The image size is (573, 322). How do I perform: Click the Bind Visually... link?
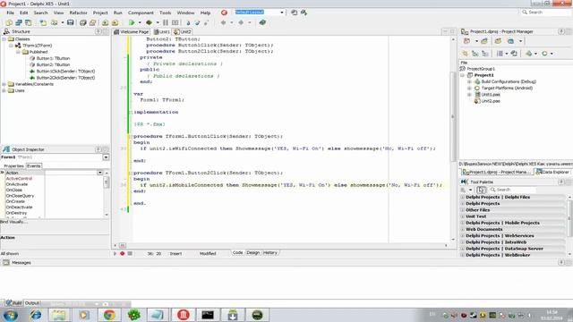point(13,222)
